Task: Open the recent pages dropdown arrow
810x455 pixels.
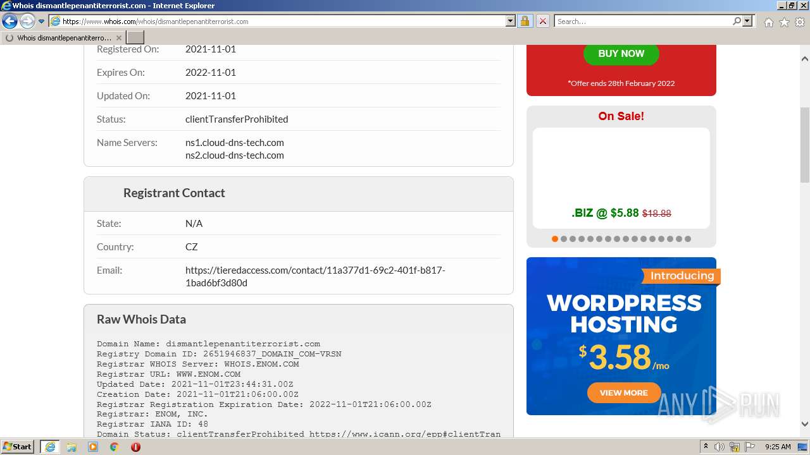Action: (x=41, y=21)
